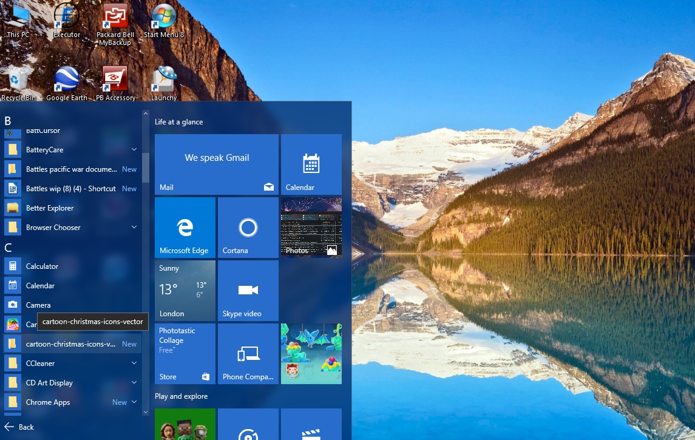Open PB Accessory desktop shortcut
695x440 pixels.
[x=115, y=83]
